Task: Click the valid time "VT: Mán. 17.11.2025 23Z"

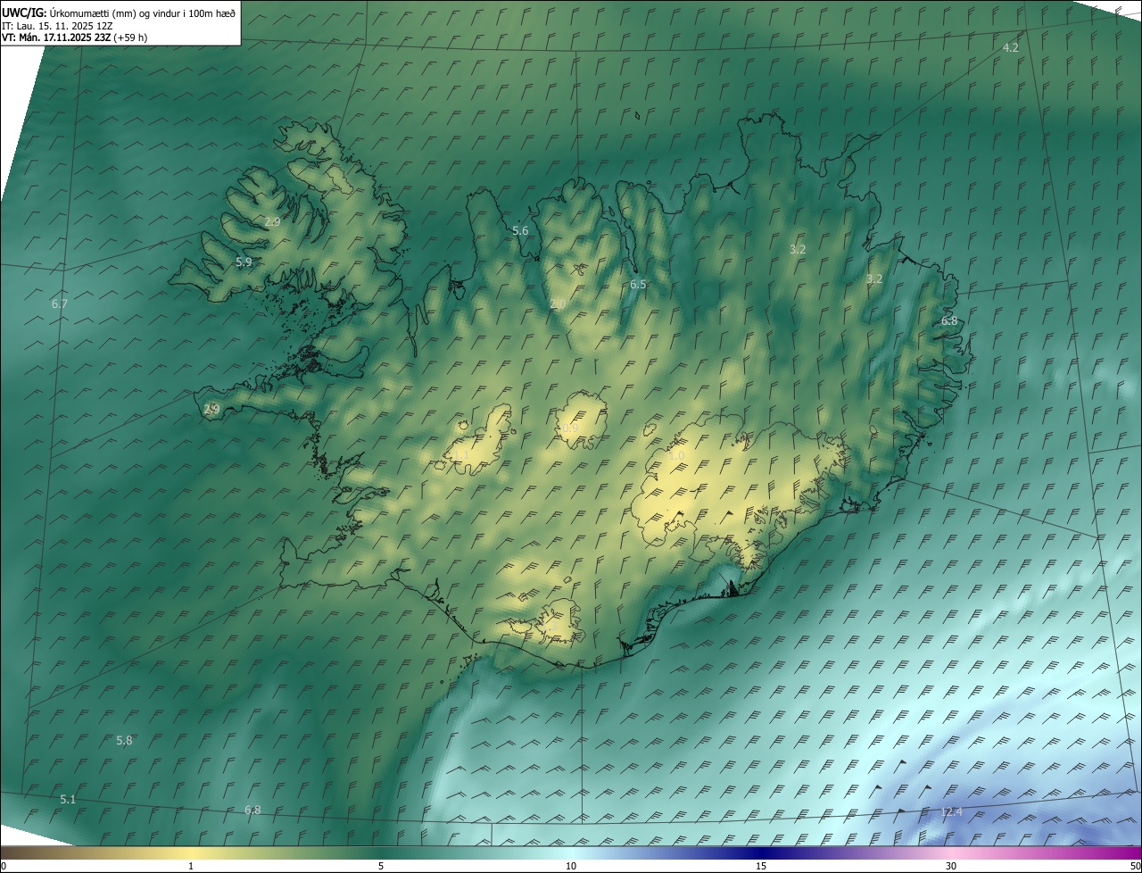Action: [56, 37]
